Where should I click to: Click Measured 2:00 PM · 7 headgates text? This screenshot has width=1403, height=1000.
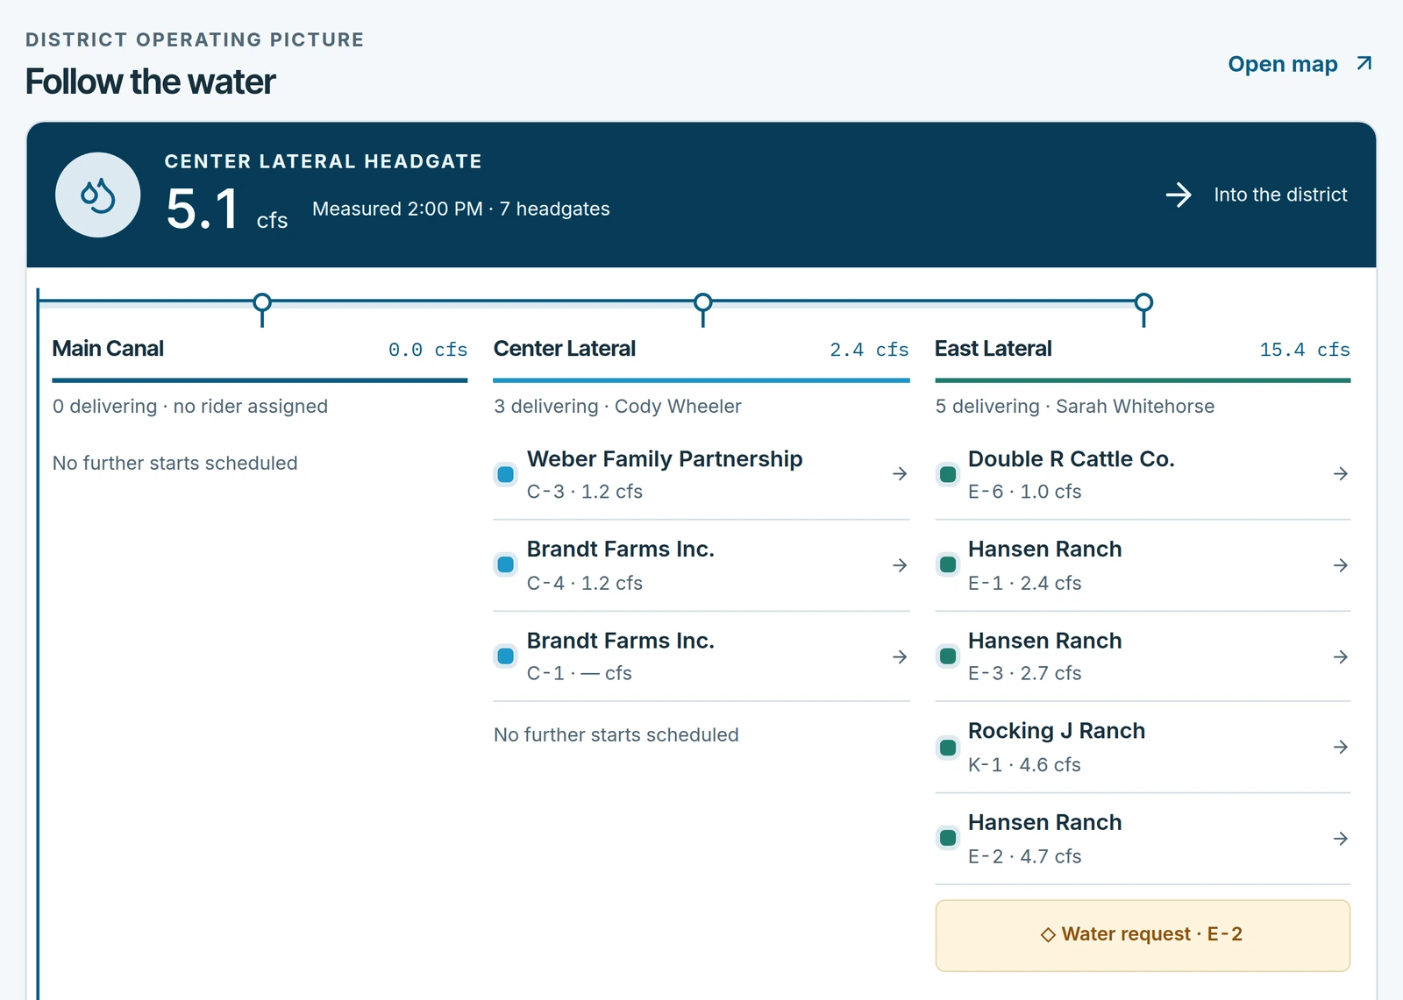tap(461, 209)
